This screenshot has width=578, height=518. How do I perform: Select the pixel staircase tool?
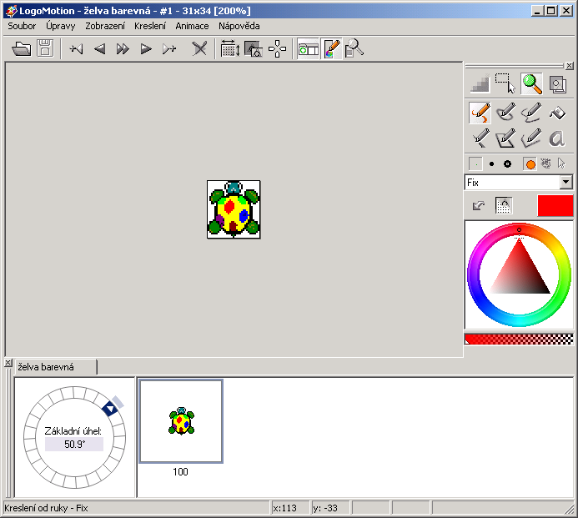480,84
